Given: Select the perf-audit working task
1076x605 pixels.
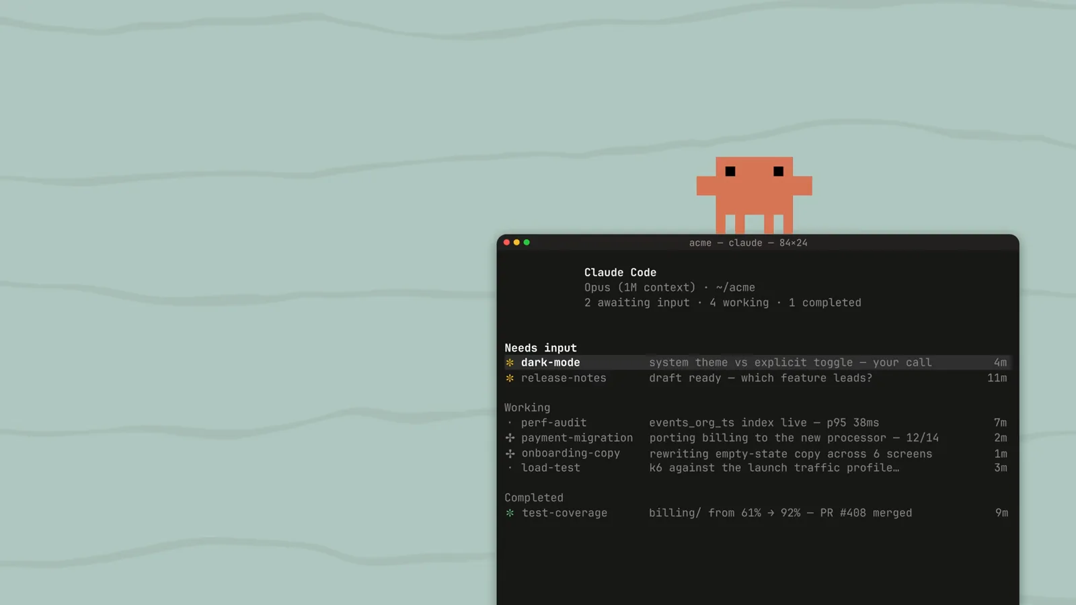Looking at the screenshot, I should [757, 423].
